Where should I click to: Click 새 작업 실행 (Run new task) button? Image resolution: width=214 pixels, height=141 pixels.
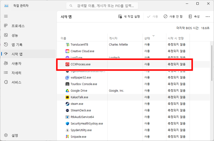[129, 17]
